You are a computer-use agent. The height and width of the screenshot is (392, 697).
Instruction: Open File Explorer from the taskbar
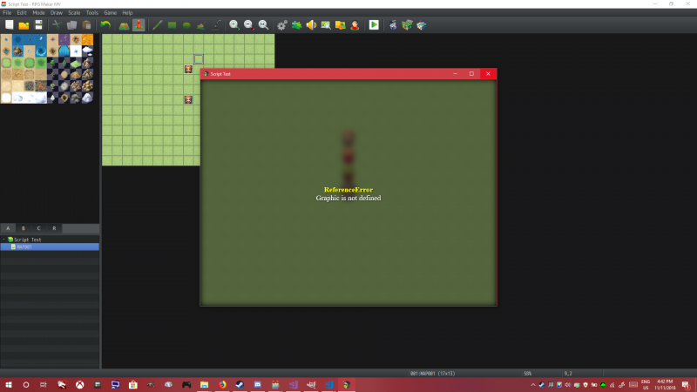pos(204,385)
